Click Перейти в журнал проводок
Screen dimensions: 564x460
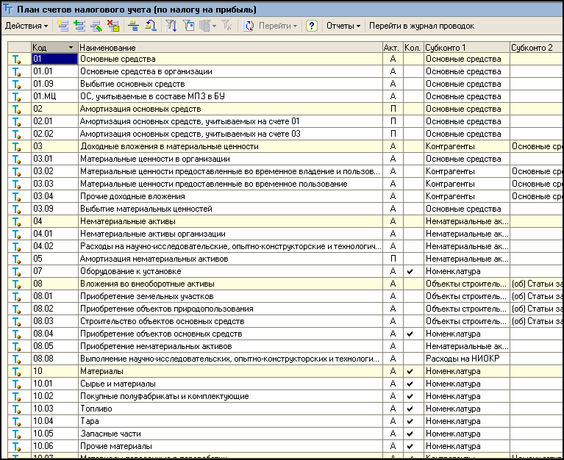(421, 26)
